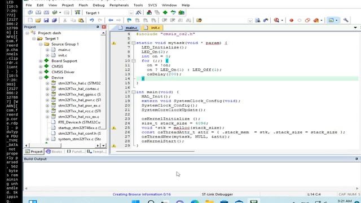The height and width of the screenshot is (203, 361).
Task: Open the Peripherals menu
Action: click(x=119, y=5)
